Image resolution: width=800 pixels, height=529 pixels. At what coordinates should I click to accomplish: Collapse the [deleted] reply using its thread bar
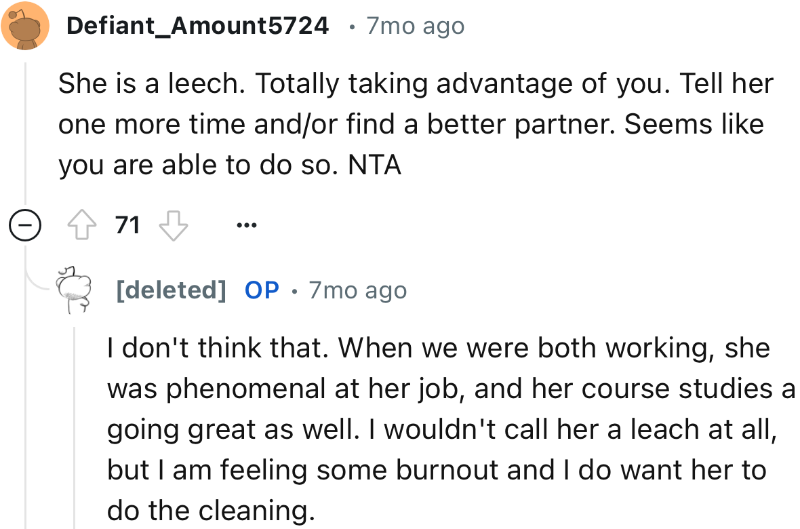pyautogui.click(x=75, y=420)
